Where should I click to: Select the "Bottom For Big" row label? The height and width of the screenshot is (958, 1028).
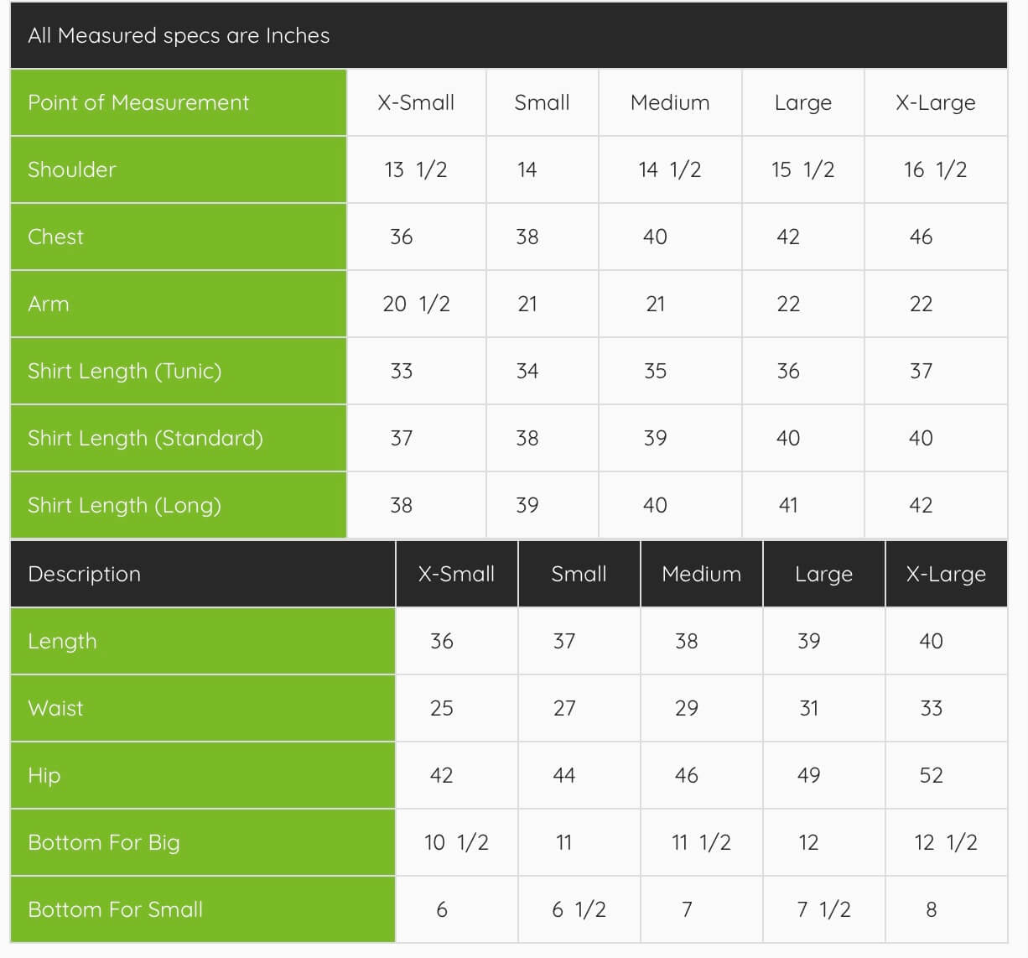click(104, 842)
